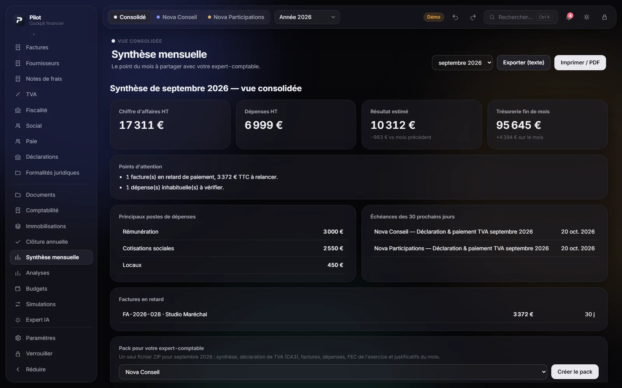The image size is (622, 388).
Task: Click the redo arrow icon
Action: click(x=473, y=17)
